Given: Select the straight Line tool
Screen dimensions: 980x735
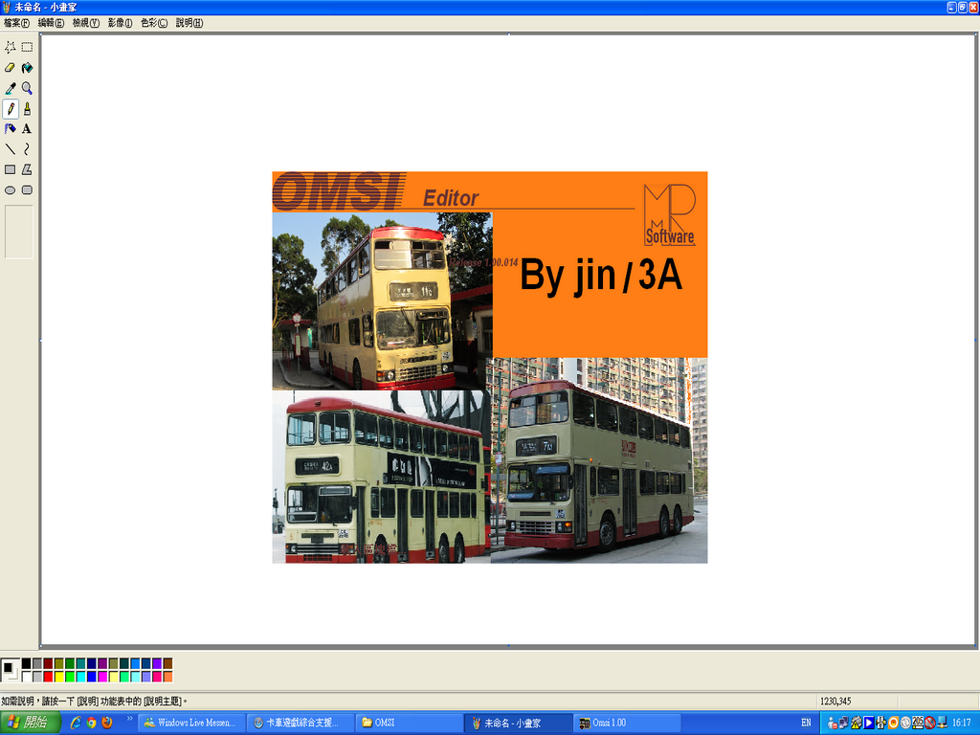Looking at the screenshot, I should pyautogui.click(x=10, y=149).
